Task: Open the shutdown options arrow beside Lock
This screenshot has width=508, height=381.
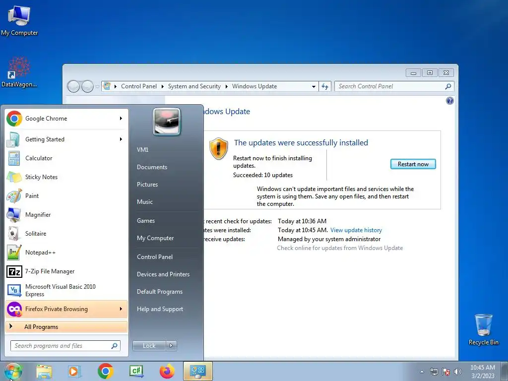Action: [171, 346]
